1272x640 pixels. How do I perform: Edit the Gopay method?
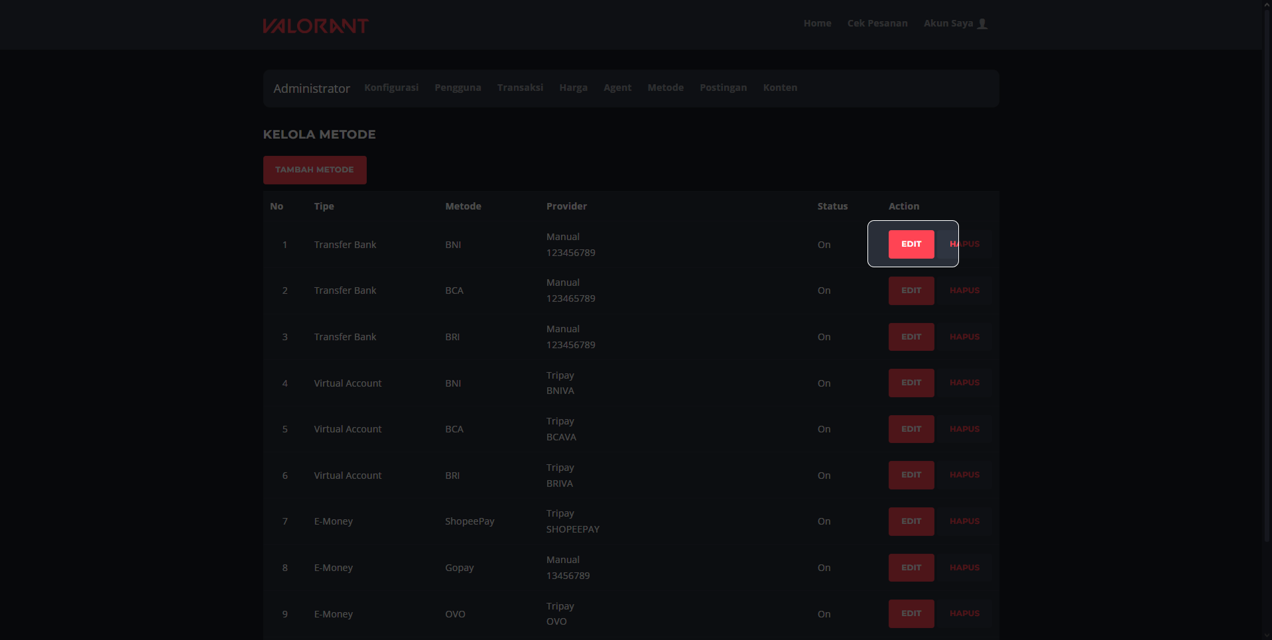911,568
